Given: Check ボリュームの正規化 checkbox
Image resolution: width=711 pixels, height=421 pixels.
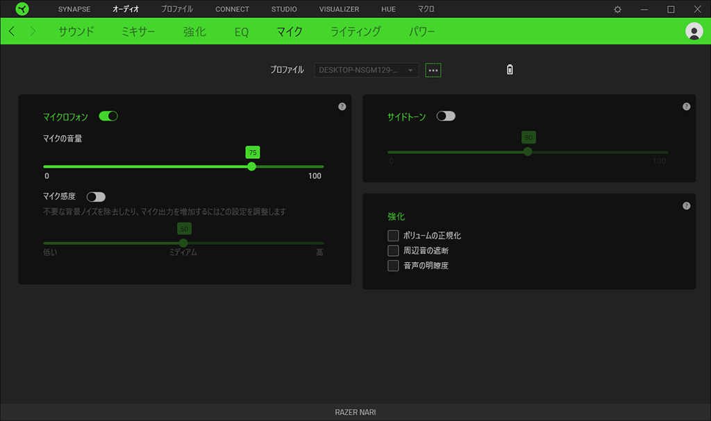Looking at the screenshot, I should (x=393, y=236).
